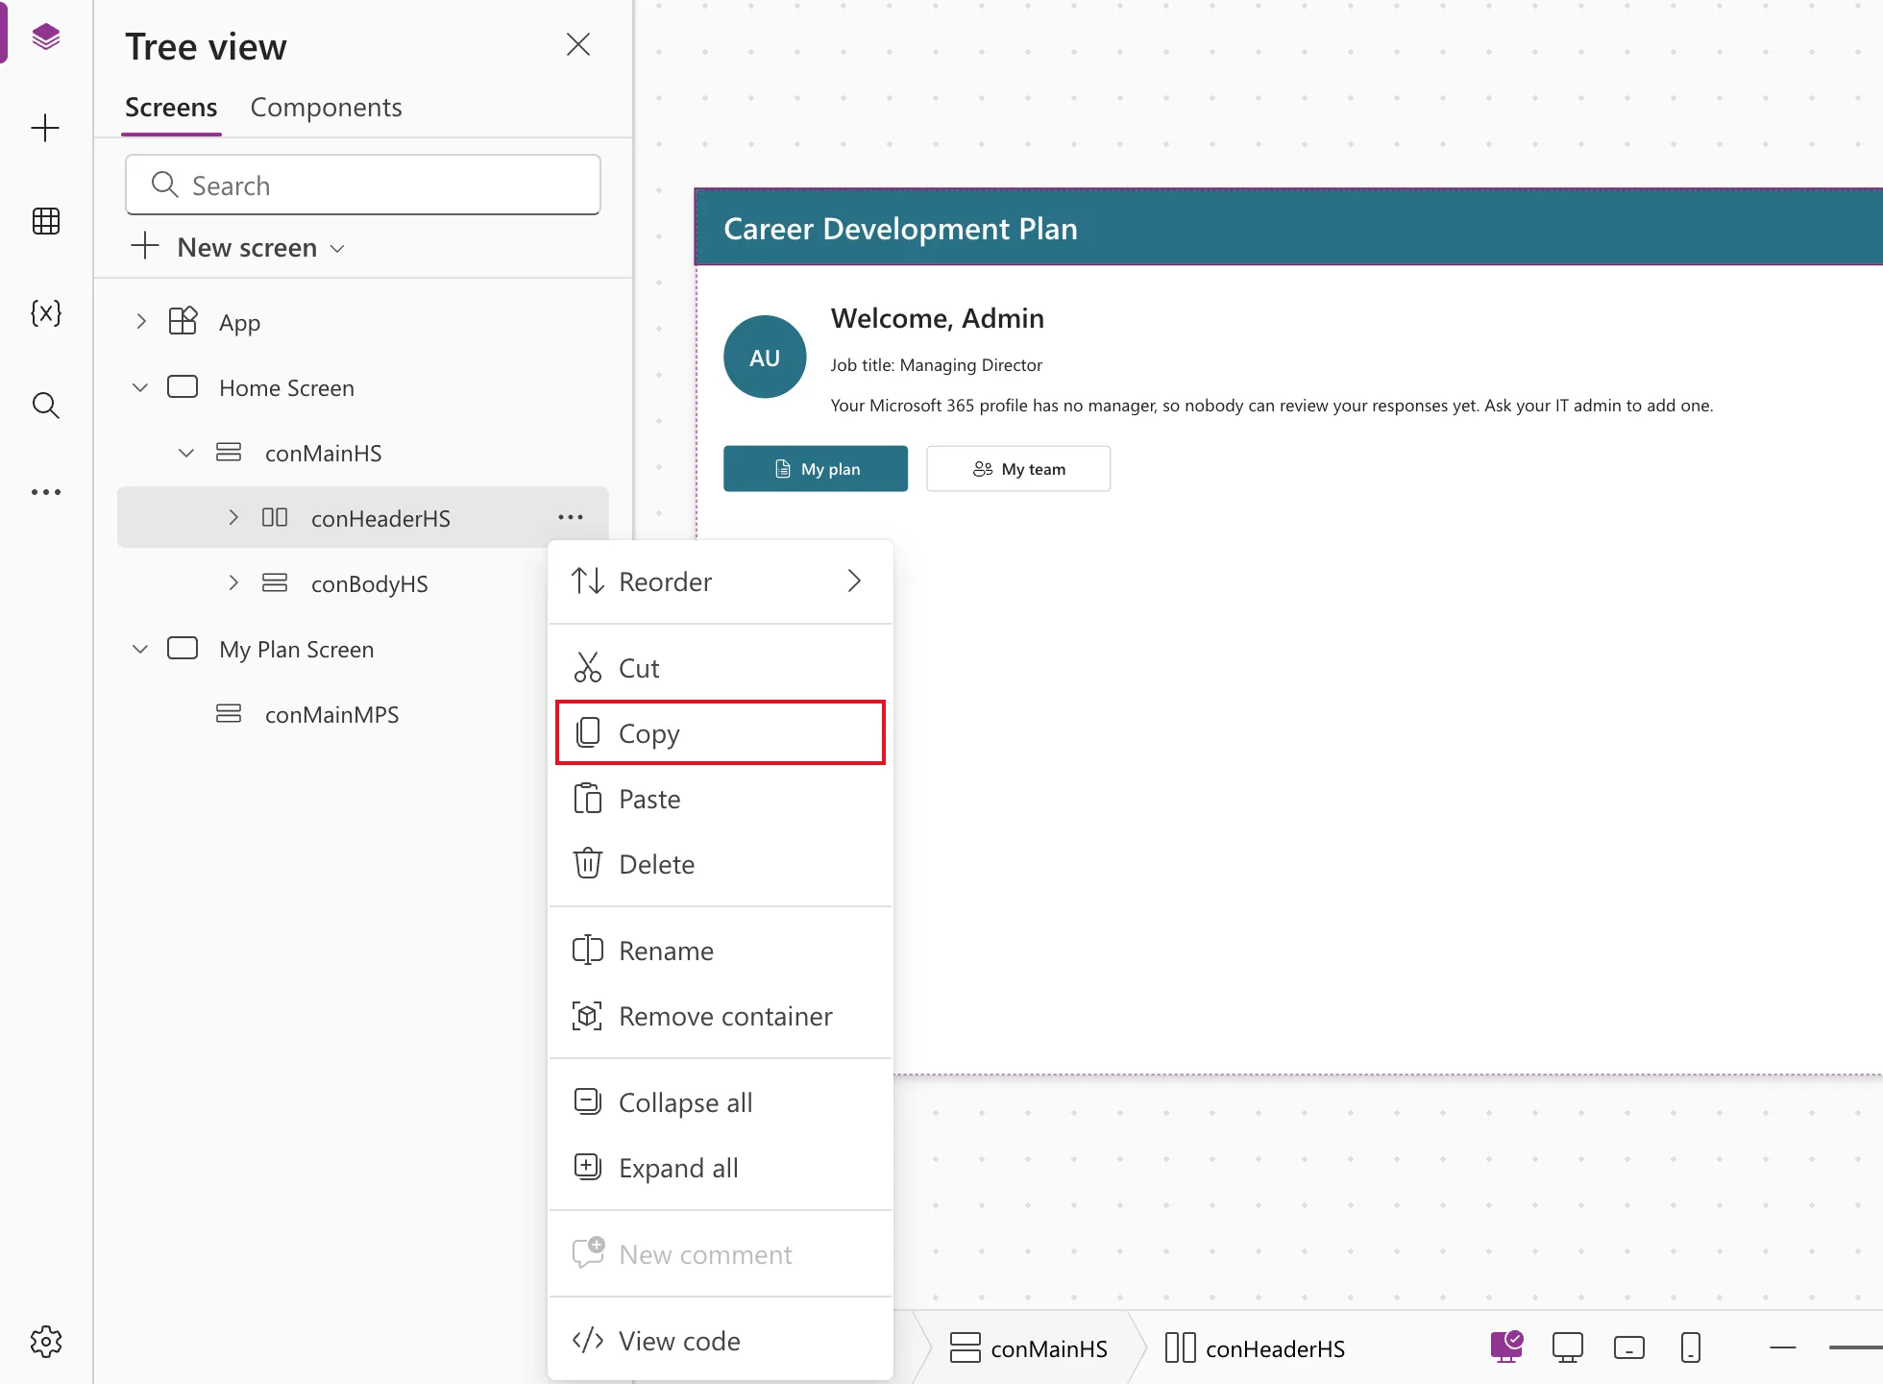Open the Insert plus icon in sidebar
Image resolution: width=1883 pixels, height=1384 pixels.
(45, 129)
